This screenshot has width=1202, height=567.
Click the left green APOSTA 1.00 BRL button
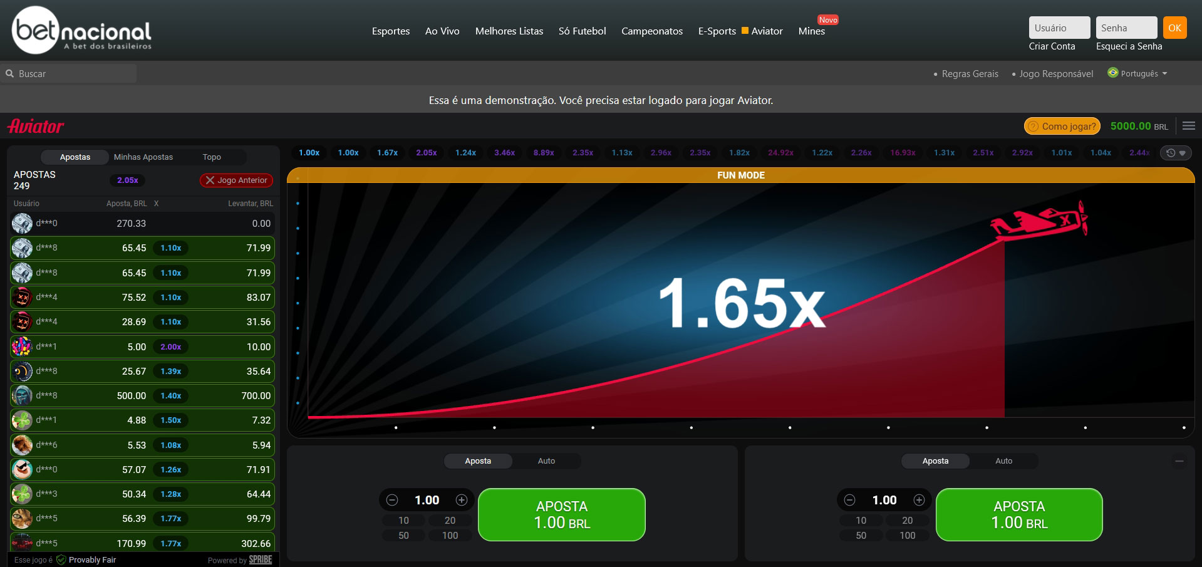click(x=562, y=514)
